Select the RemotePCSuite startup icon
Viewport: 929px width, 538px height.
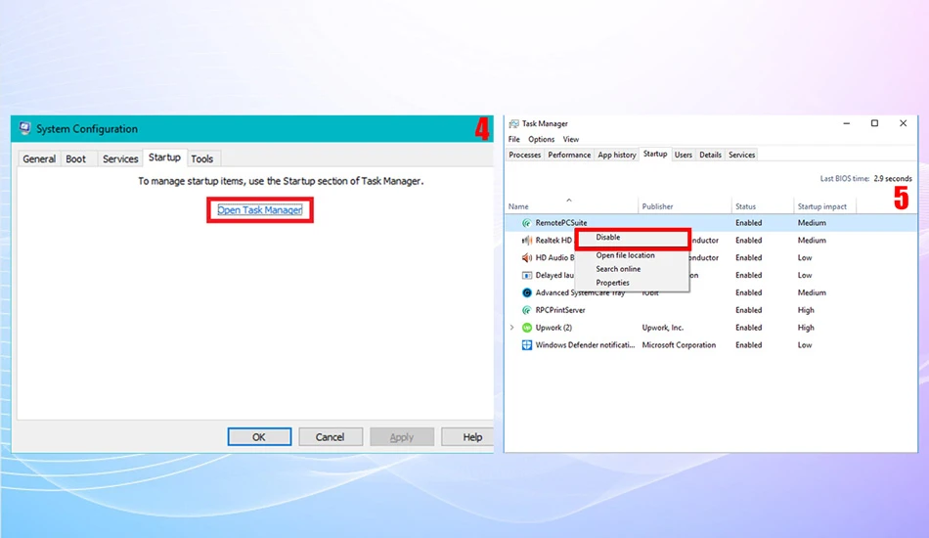pyautogui.click(x=527, y=223)
